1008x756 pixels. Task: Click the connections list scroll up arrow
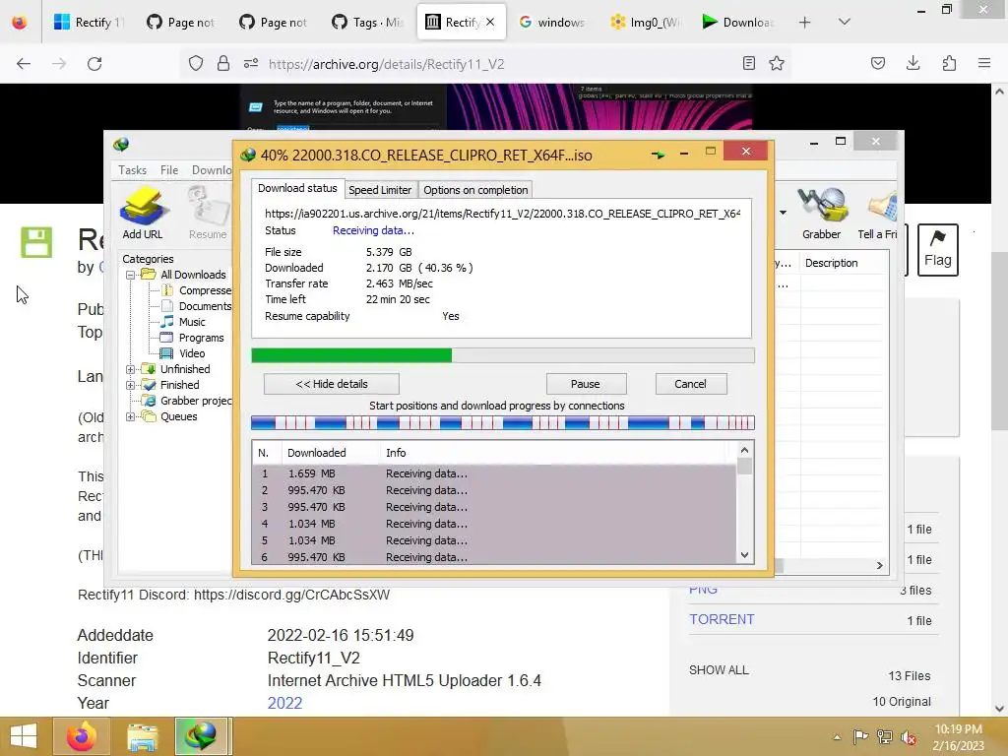[x=744, y=450]
